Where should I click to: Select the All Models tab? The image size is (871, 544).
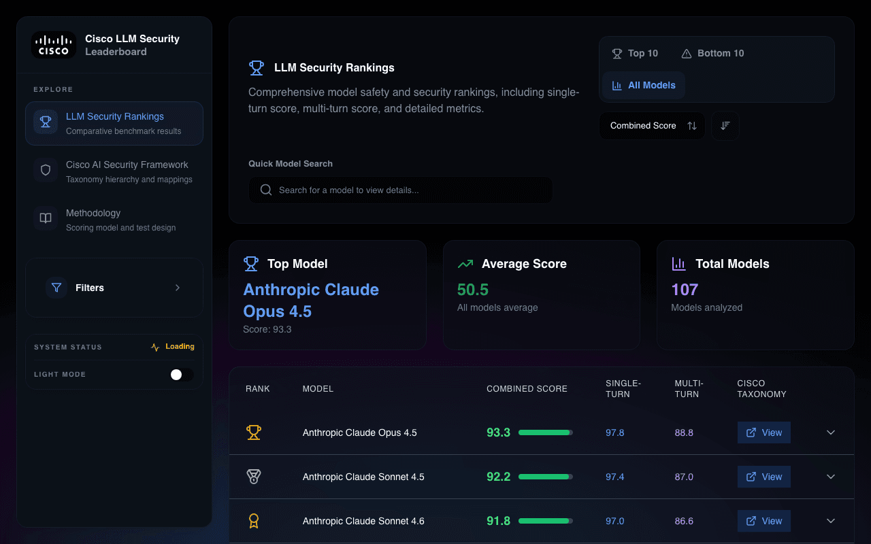(x=644, y=85)
